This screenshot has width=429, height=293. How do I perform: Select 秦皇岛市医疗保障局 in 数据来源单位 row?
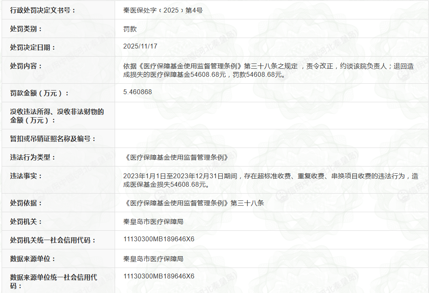tap(153, 259)
